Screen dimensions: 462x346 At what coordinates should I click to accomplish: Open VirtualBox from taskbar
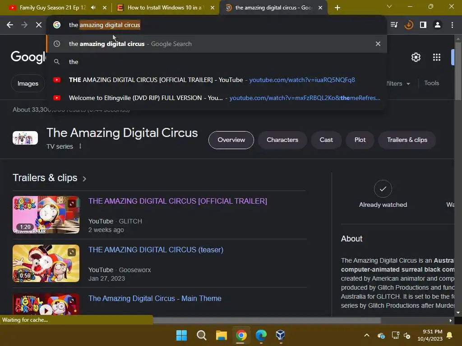tap(280, 335)
